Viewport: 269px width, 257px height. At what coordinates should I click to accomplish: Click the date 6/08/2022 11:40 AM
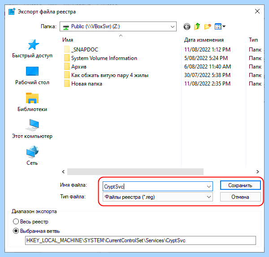pos(208,66)
